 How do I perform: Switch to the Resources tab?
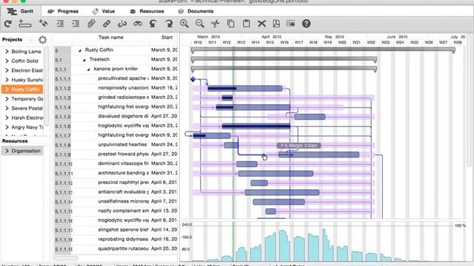click(147, 11)
